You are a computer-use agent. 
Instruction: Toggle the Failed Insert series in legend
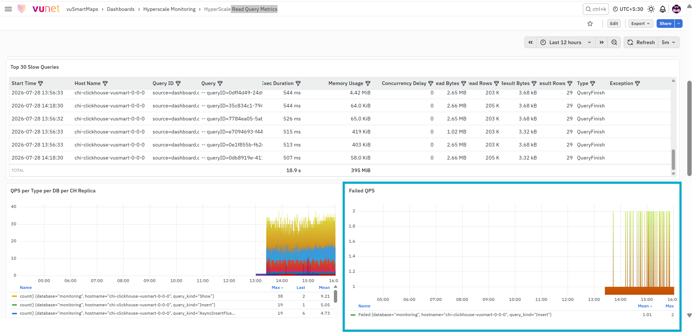[x=455, y=315]
